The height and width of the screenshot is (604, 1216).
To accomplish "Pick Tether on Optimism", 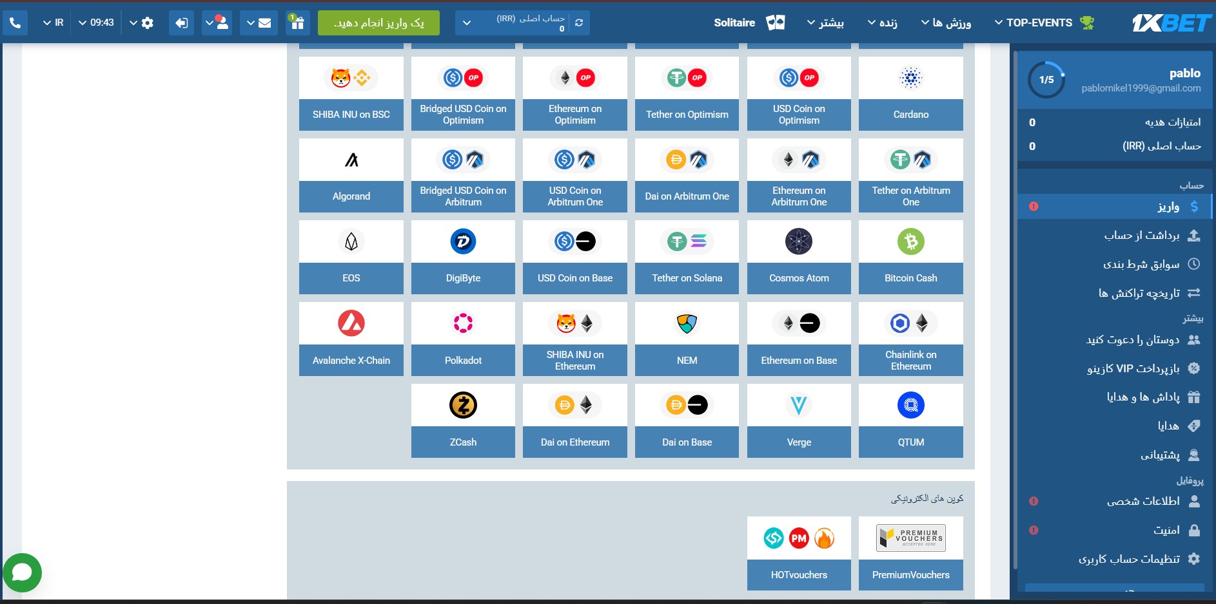I will pos(687,93).
